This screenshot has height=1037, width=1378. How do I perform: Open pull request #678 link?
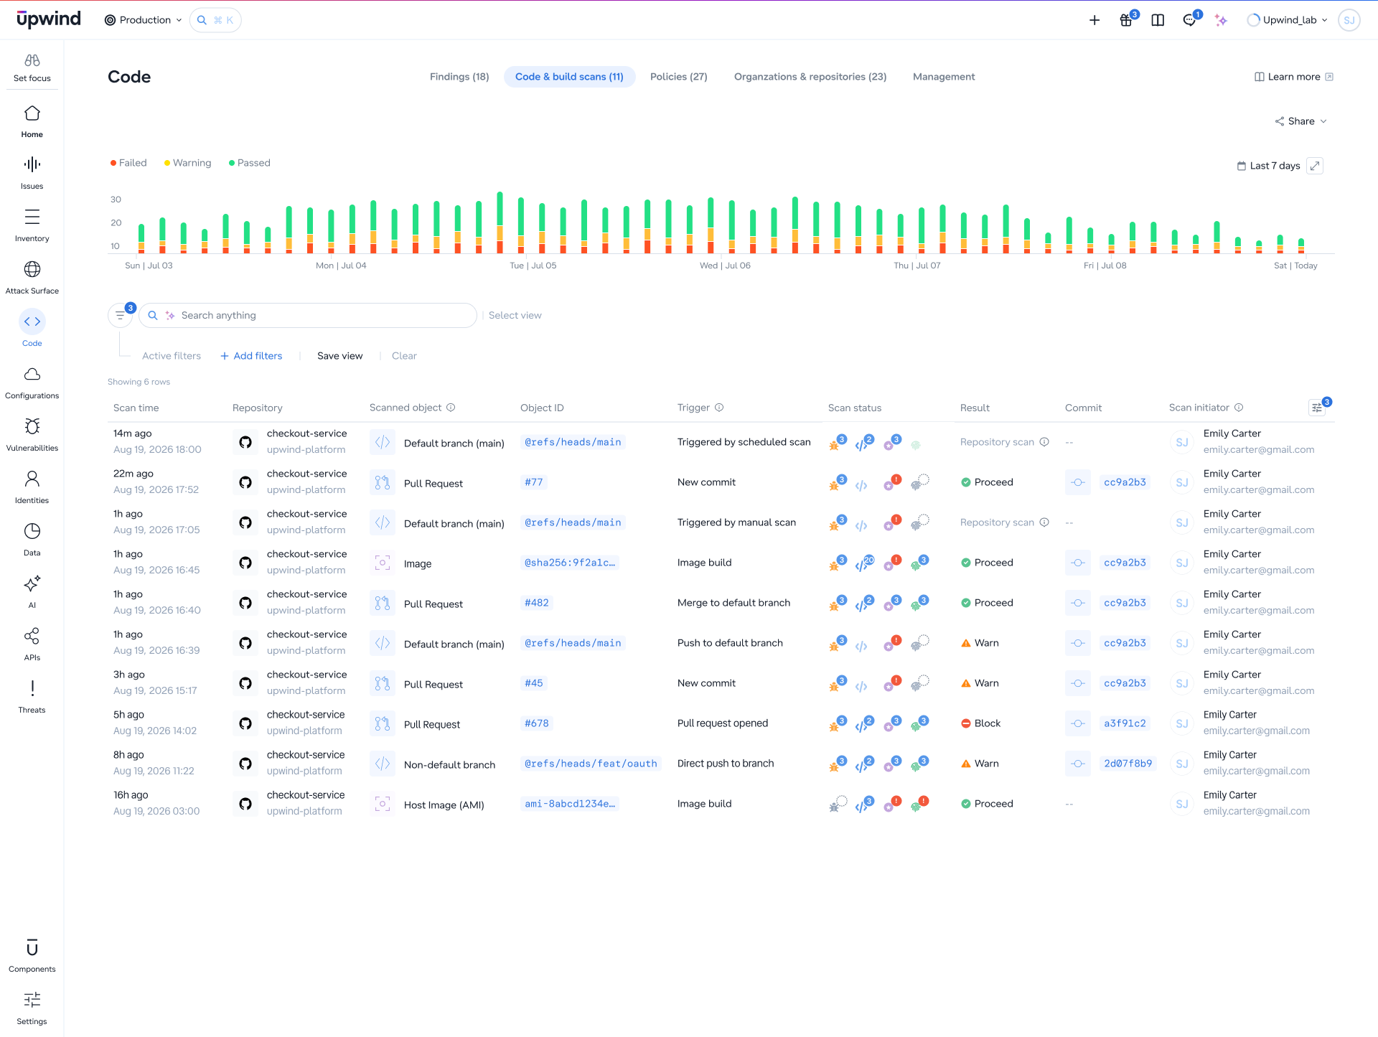[x=537, y=723]
